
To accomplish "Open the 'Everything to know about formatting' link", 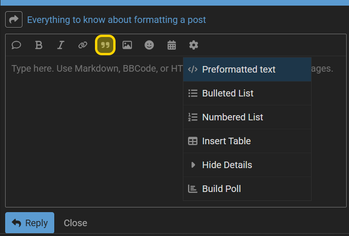I will [116, 20].
